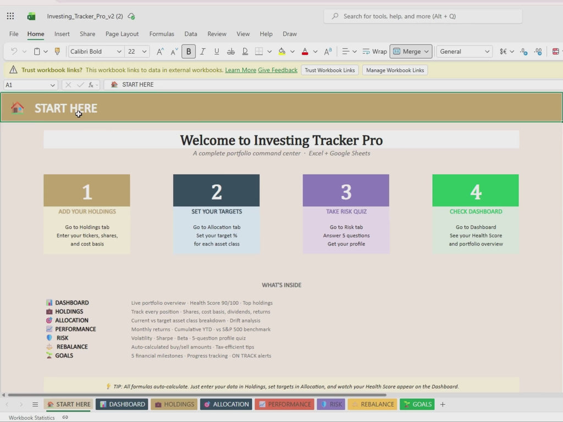563x422 pixels.
Task: Apply the red font color
Action: point(305,51)
